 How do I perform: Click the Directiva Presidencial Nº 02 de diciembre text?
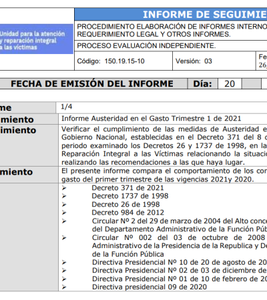[180, 271]
